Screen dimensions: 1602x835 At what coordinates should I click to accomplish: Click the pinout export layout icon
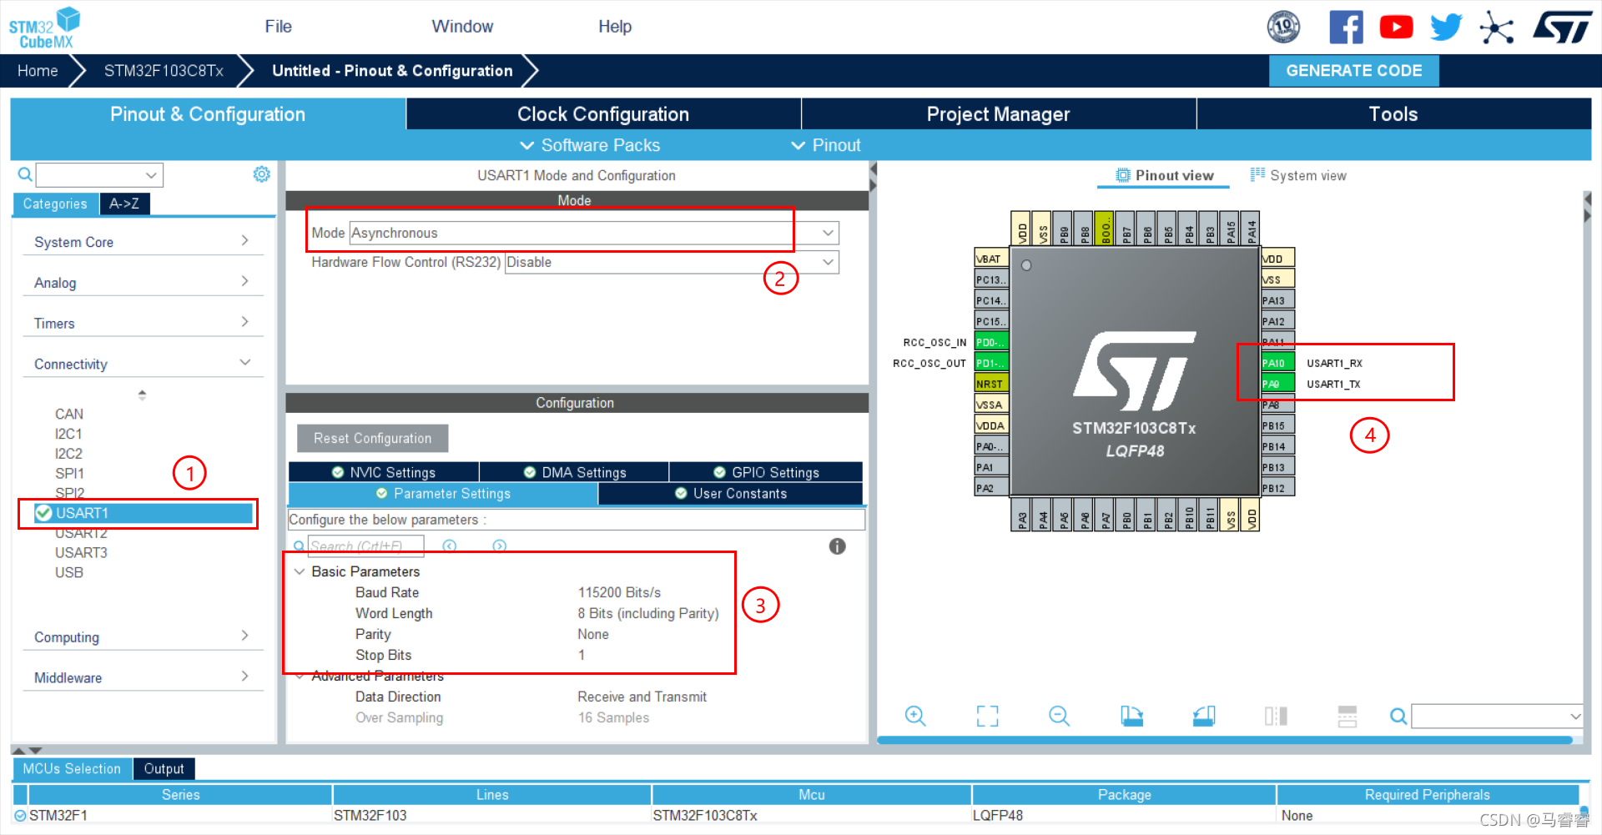pos(1131,716)
